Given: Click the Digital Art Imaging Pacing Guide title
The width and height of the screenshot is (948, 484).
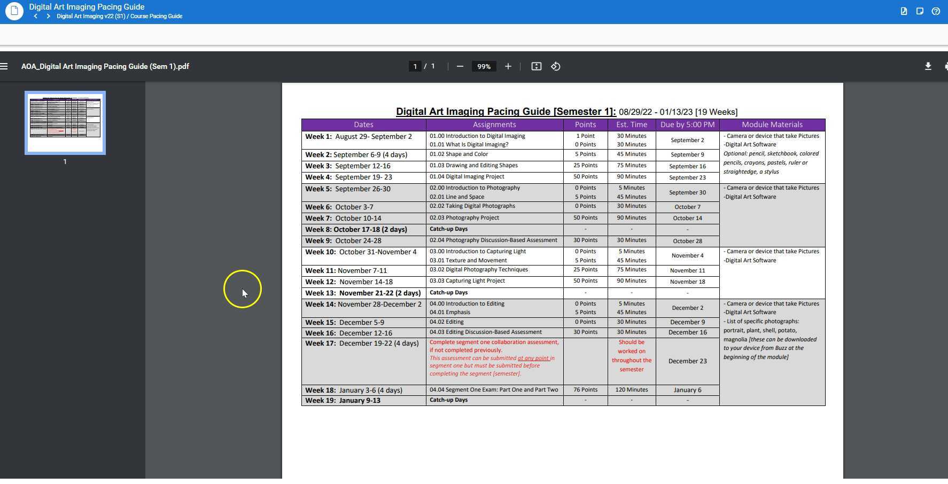Looking at the screenshot, I should (87, 7).
